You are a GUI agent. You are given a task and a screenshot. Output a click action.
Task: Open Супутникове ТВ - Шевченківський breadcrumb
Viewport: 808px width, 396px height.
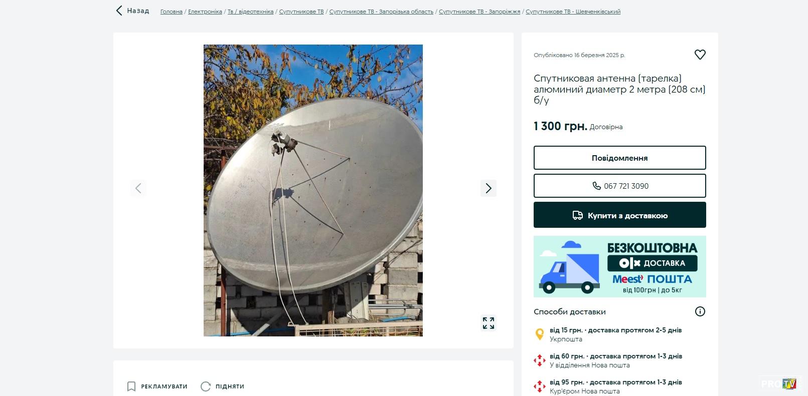pos(573,12)
